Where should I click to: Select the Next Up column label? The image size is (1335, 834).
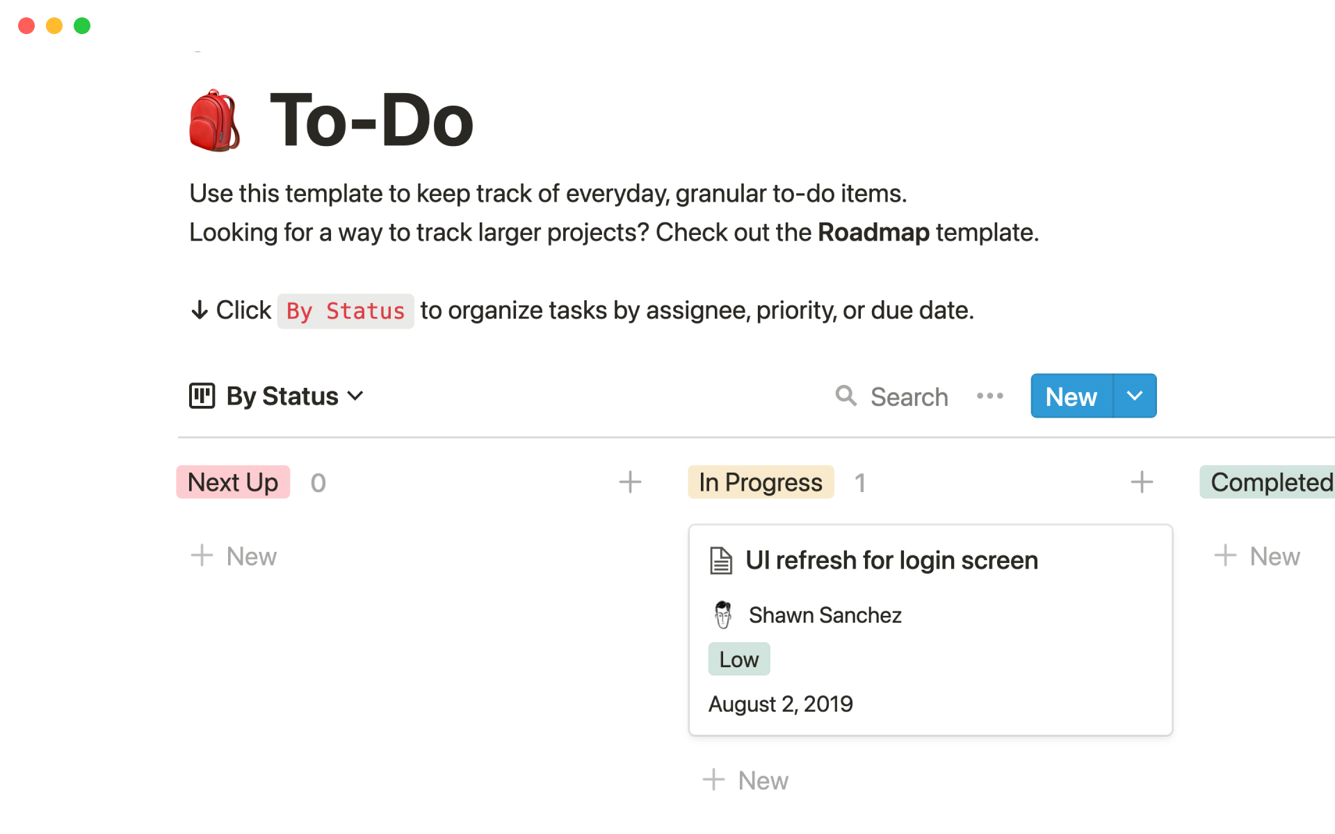(233, 482)
